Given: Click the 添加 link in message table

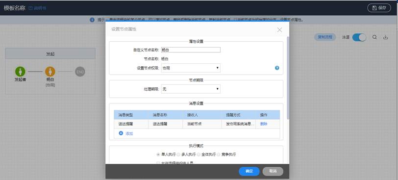Looking at the screenshot, I should pyautogui.click(x=129, y=133).
